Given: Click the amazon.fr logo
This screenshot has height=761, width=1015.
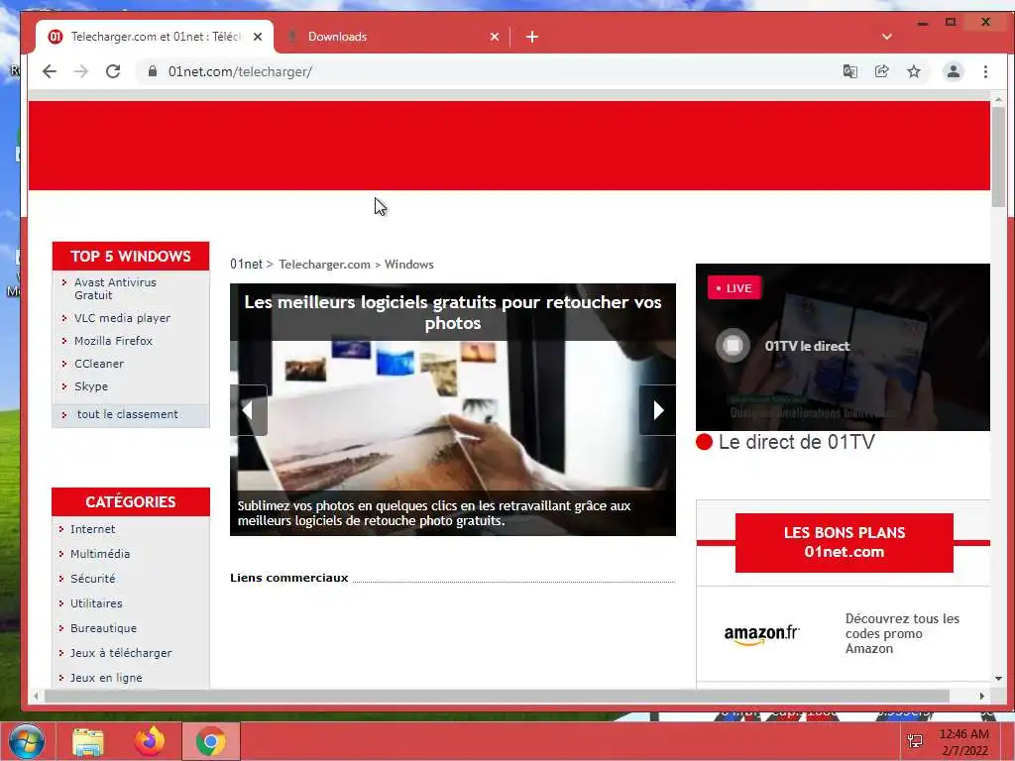Looking at the screenshot, I should click(762, 633).
